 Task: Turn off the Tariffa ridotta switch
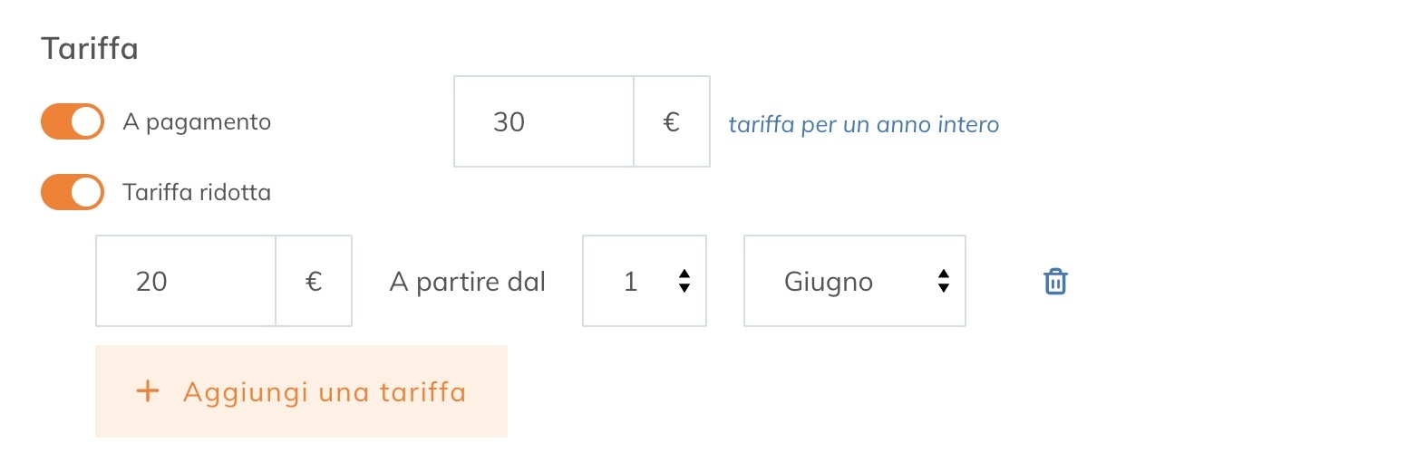click(72, 192)
